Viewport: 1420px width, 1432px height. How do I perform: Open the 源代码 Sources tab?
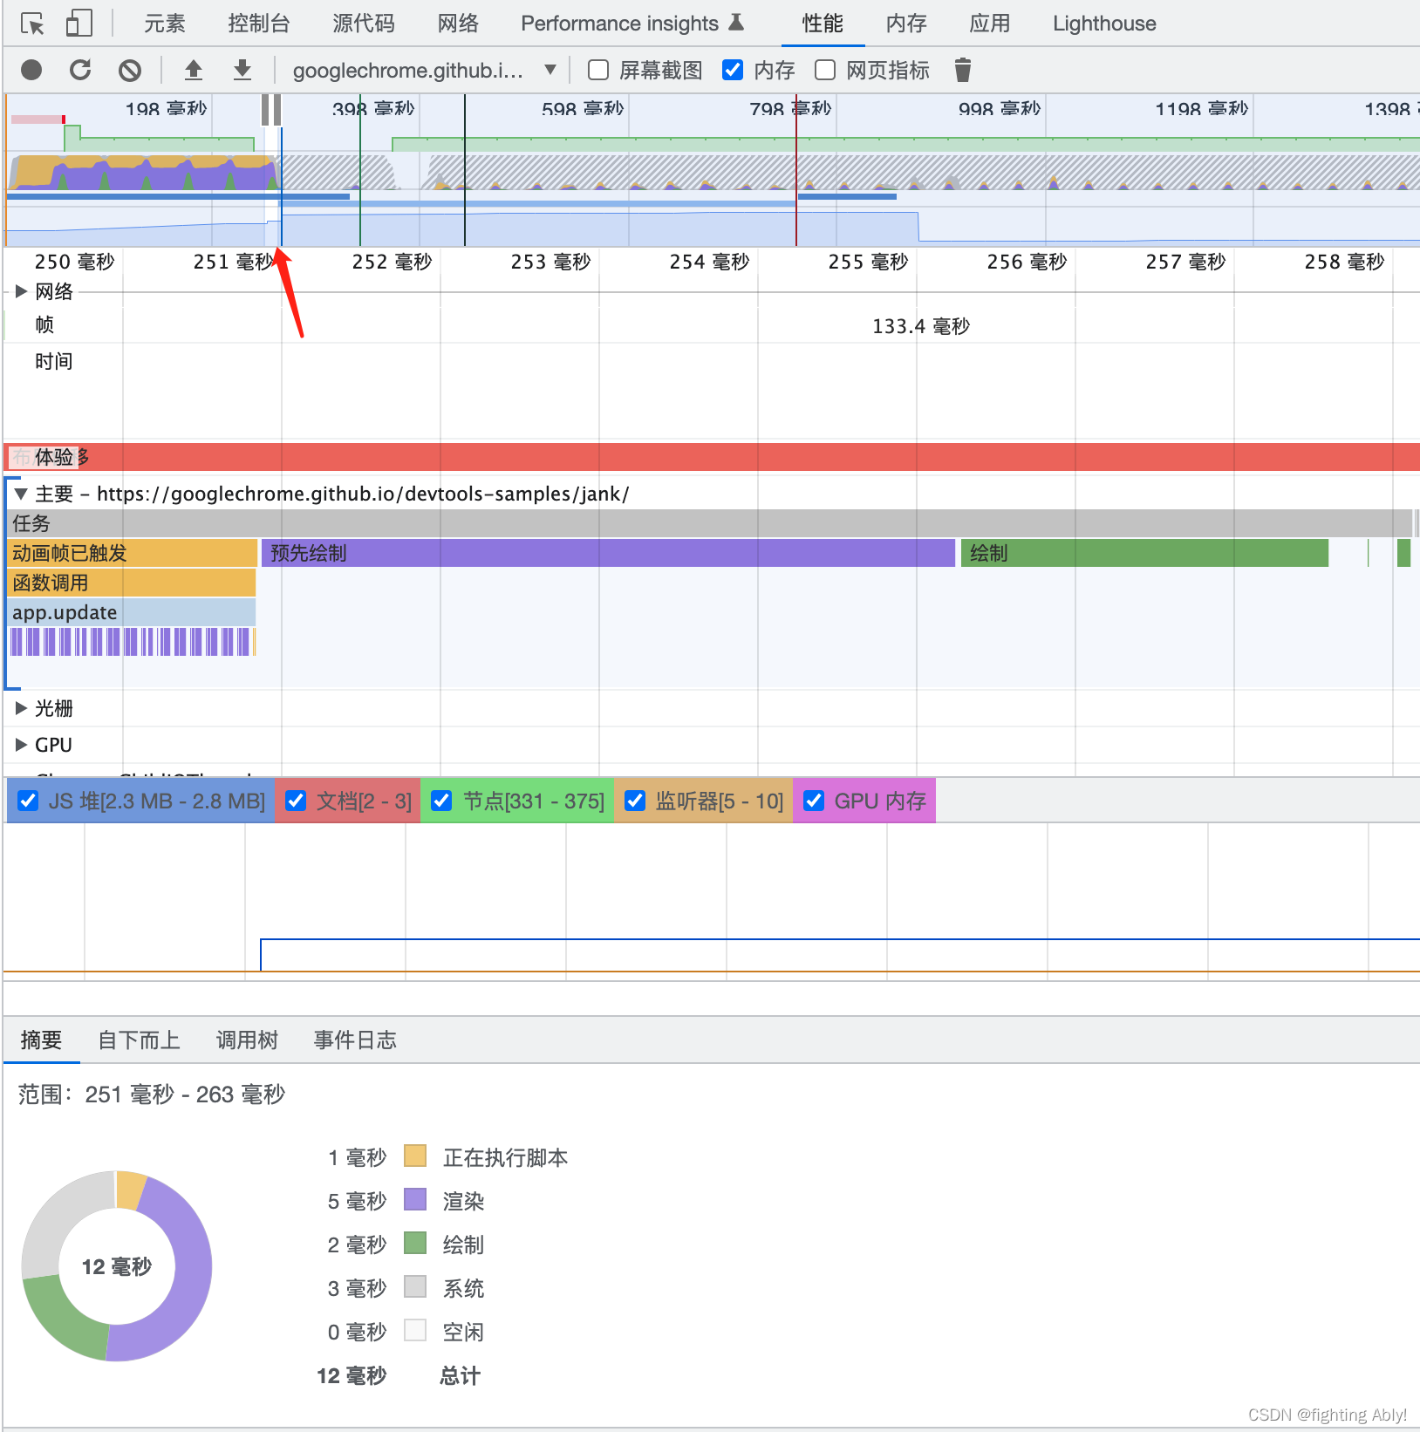point(364,24)
